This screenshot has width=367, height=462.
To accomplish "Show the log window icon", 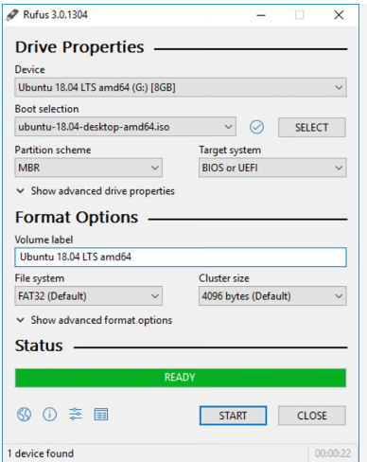I will coord(101,415).
